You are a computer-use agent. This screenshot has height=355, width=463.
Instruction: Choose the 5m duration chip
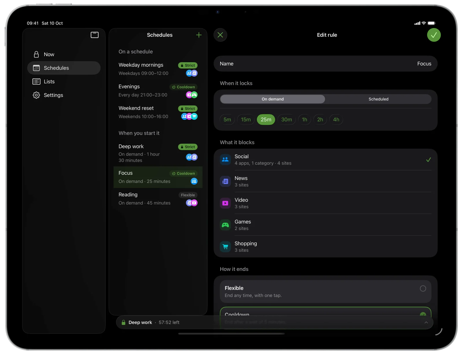tap(227, 119)
